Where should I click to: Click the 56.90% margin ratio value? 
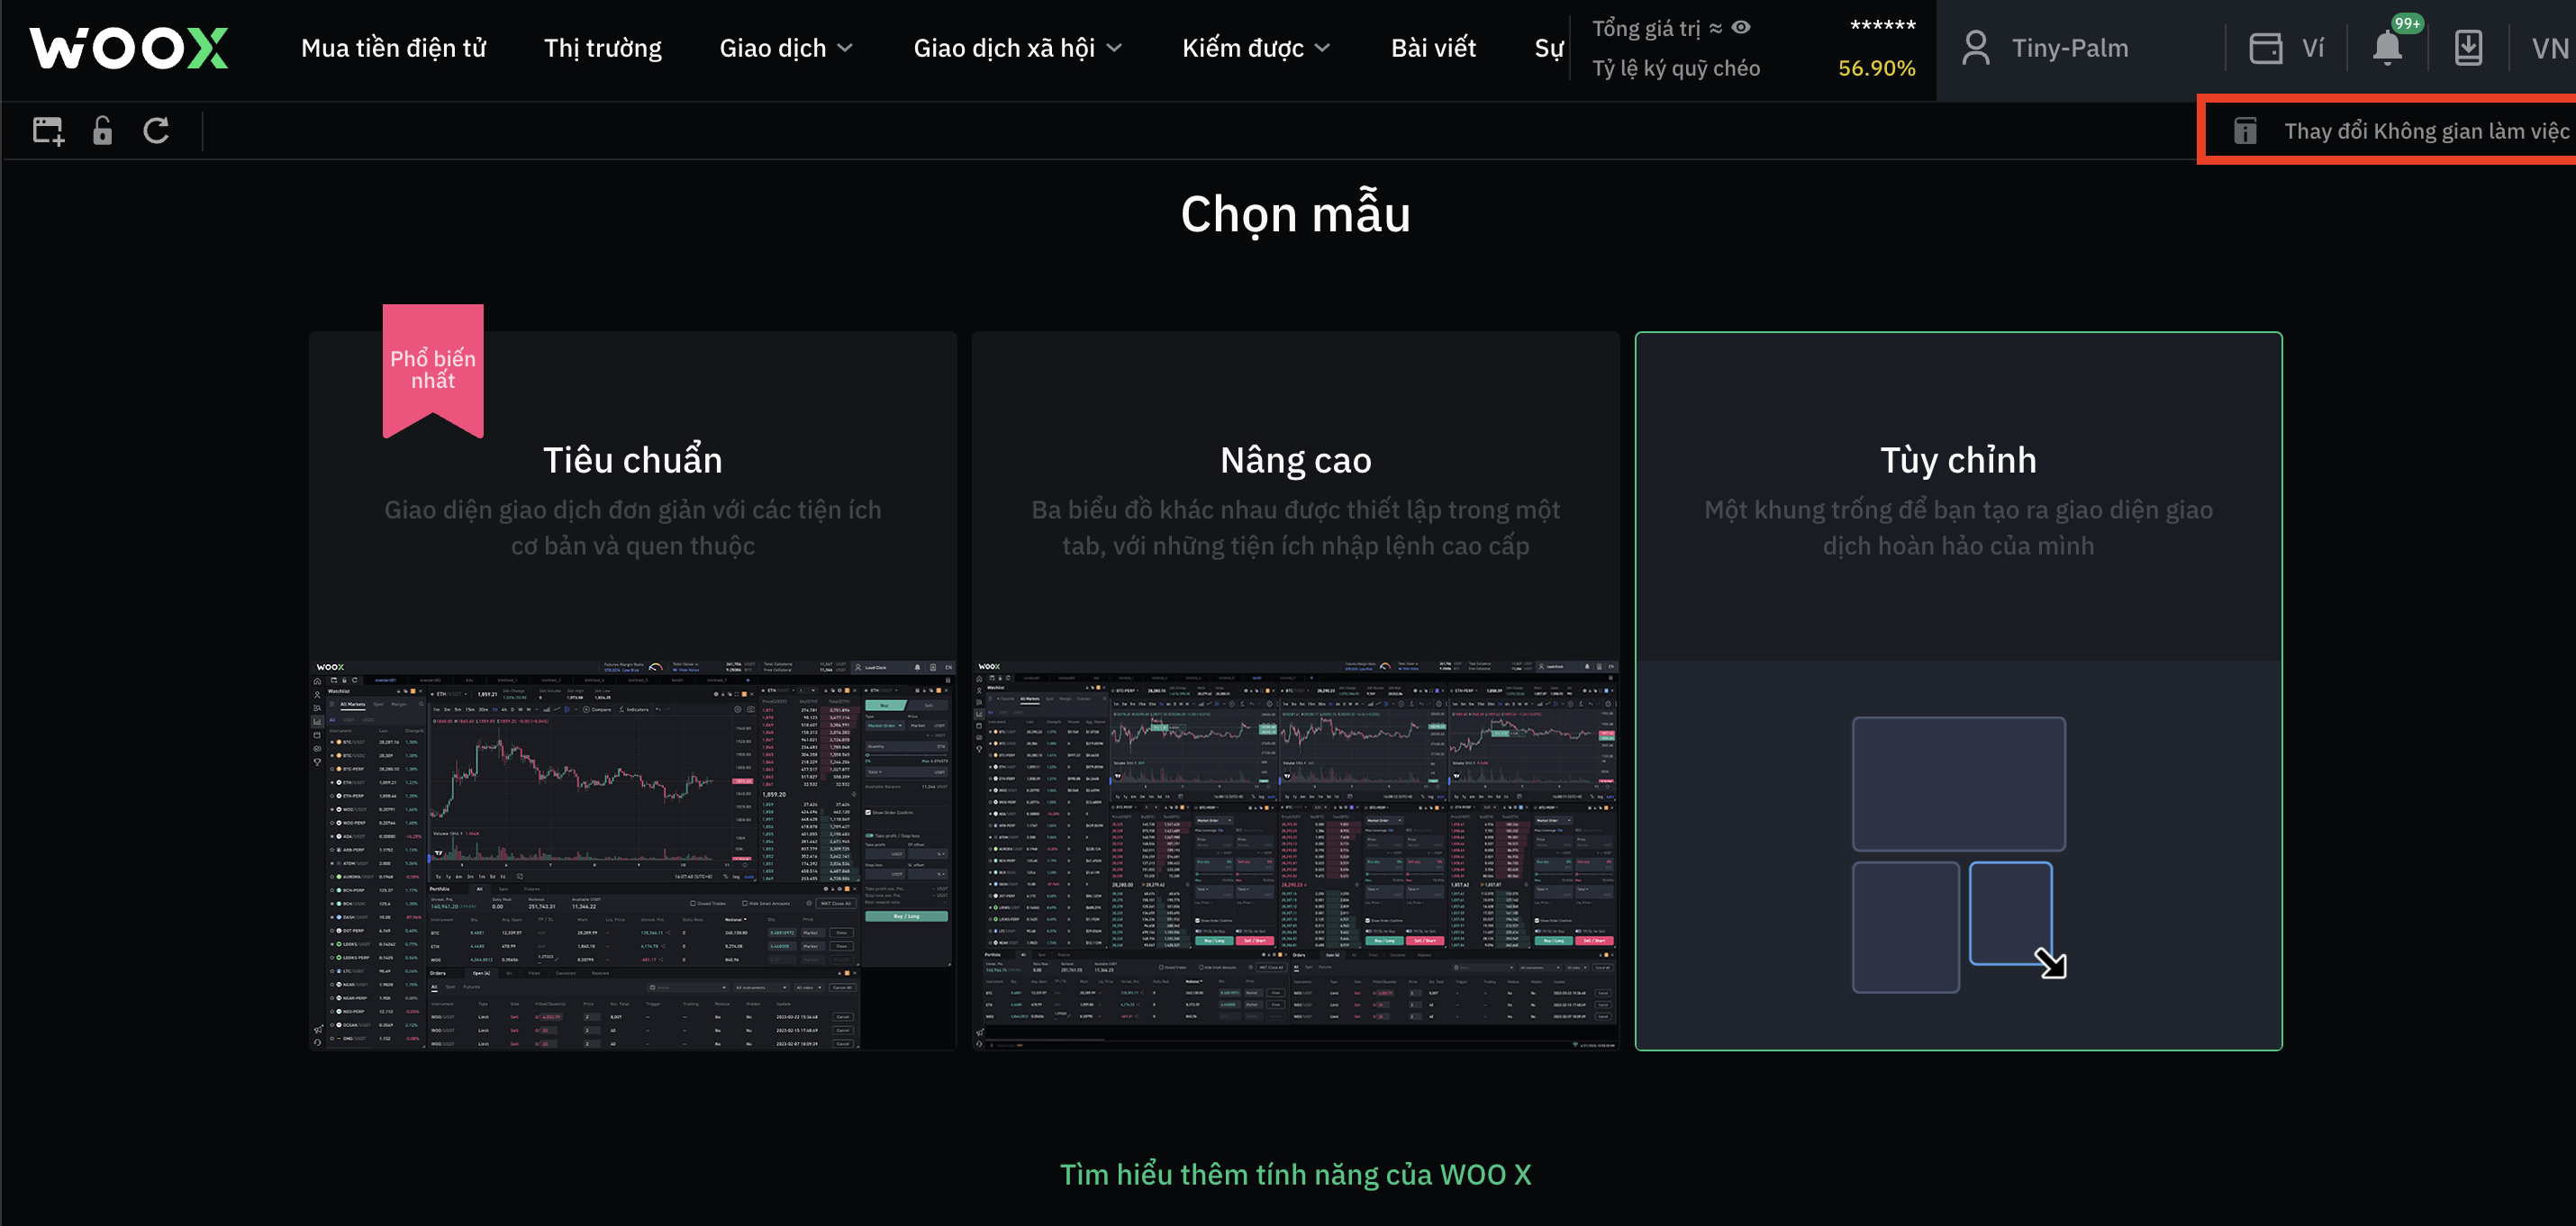(x=1876, y=68)
